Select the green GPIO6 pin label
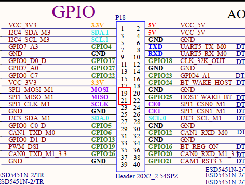This screenshot has width=245, height=185. [x=101, y=132]
